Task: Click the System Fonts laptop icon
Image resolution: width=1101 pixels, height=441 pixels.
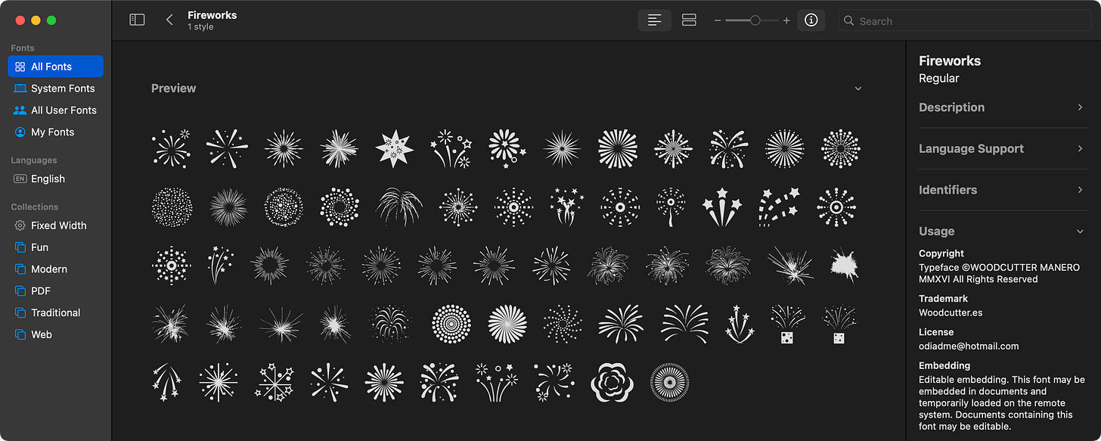Action: tap(20, 89)
